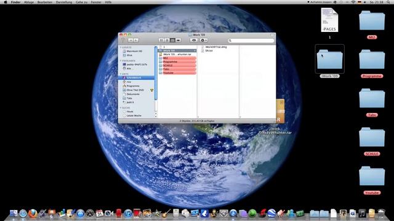
Task: Open Dokumente in the sidebar
Action: click(x=131, y=94)
